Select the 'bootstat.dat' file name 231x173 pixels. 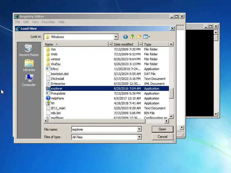pos(60,74)
